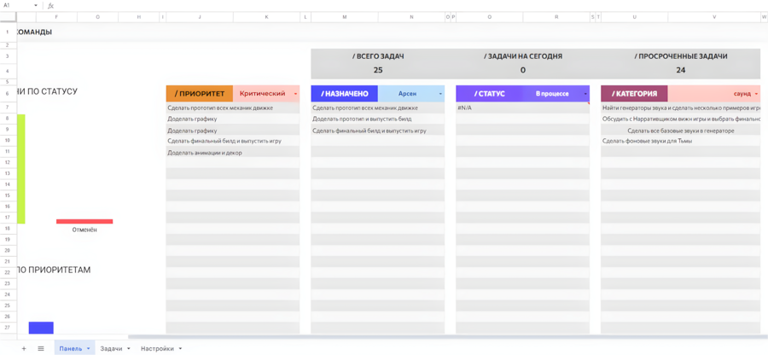
Task: Select cell Сделать все базовые звуки в генераторе
Action: [x=681, y=131]
